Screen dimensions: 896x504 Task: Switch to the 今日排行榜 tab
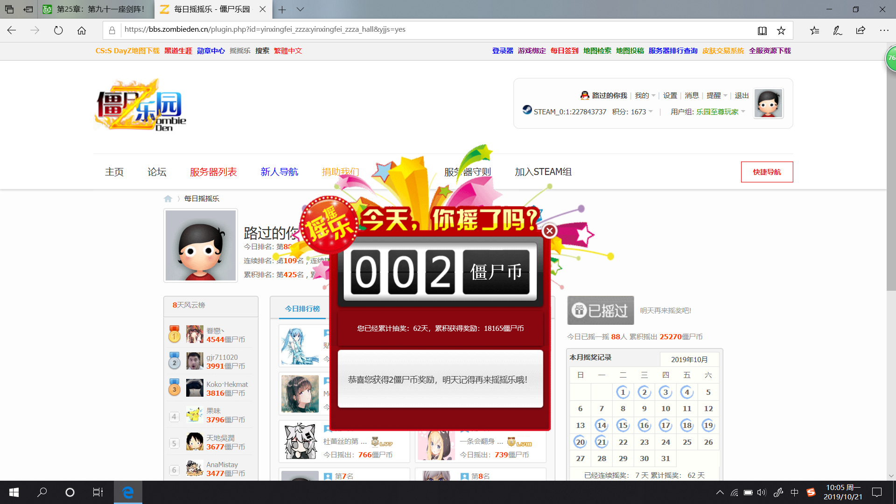(302, 308)
